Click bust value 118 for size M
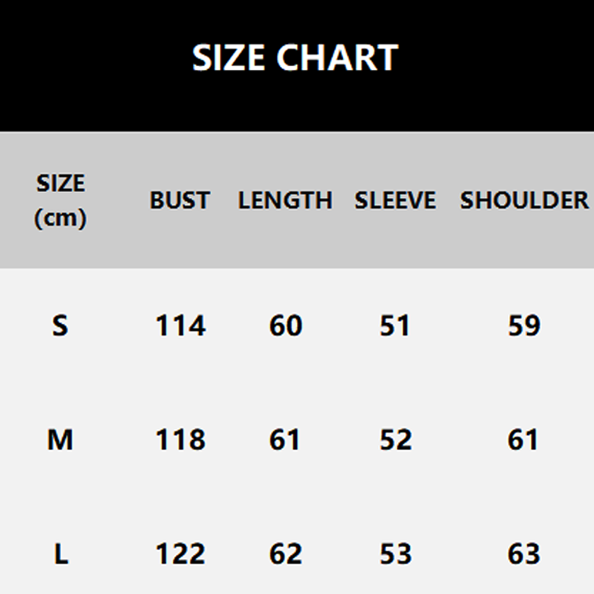The height and width of the screenshot is (594, 594). pos(180,440)
